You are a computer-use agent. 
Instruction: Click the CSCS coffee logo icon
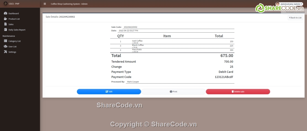(x=5, y=4)
